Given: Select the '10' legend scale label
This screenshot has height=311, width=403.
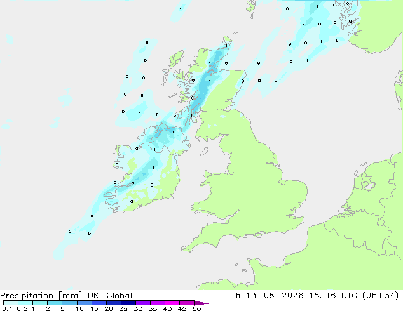Looking at the screenshot, I should click(79, 308).
